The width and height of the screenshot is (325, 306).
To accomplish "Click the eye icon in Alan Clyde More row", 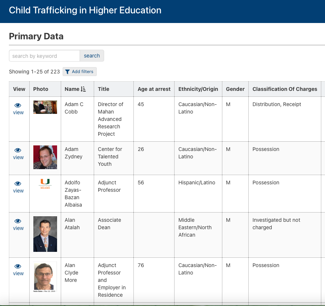I will (18, 267).
